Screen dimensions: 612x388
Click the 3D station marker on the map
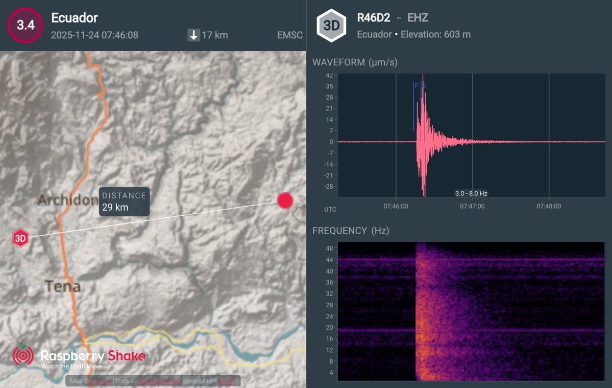(x=20, y=238)
